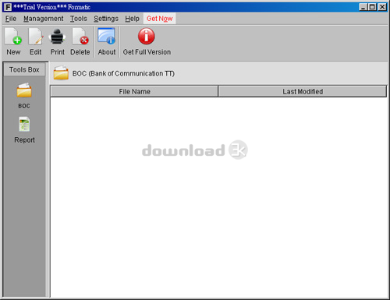The image size is (390, 300).
Task: Click the empty file list area
Action: coord(218,197)
